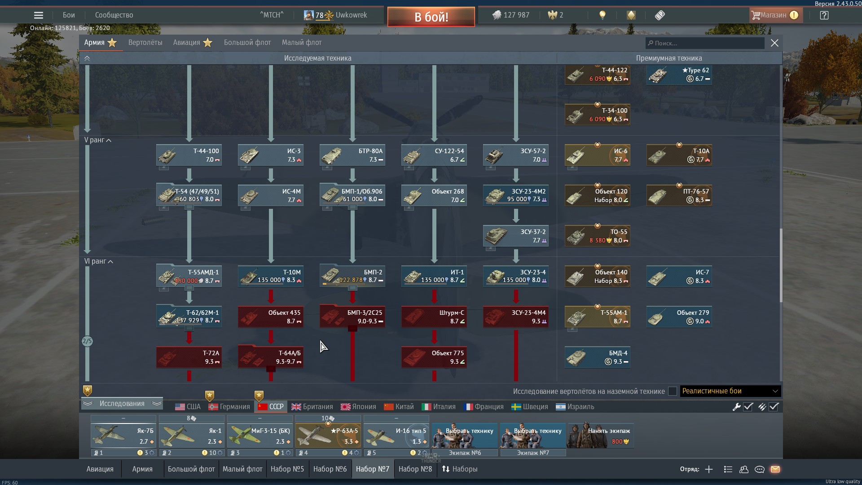Switch to the Вертолёты tab
This screenshot has width=862, height=485.
[145, 43]
